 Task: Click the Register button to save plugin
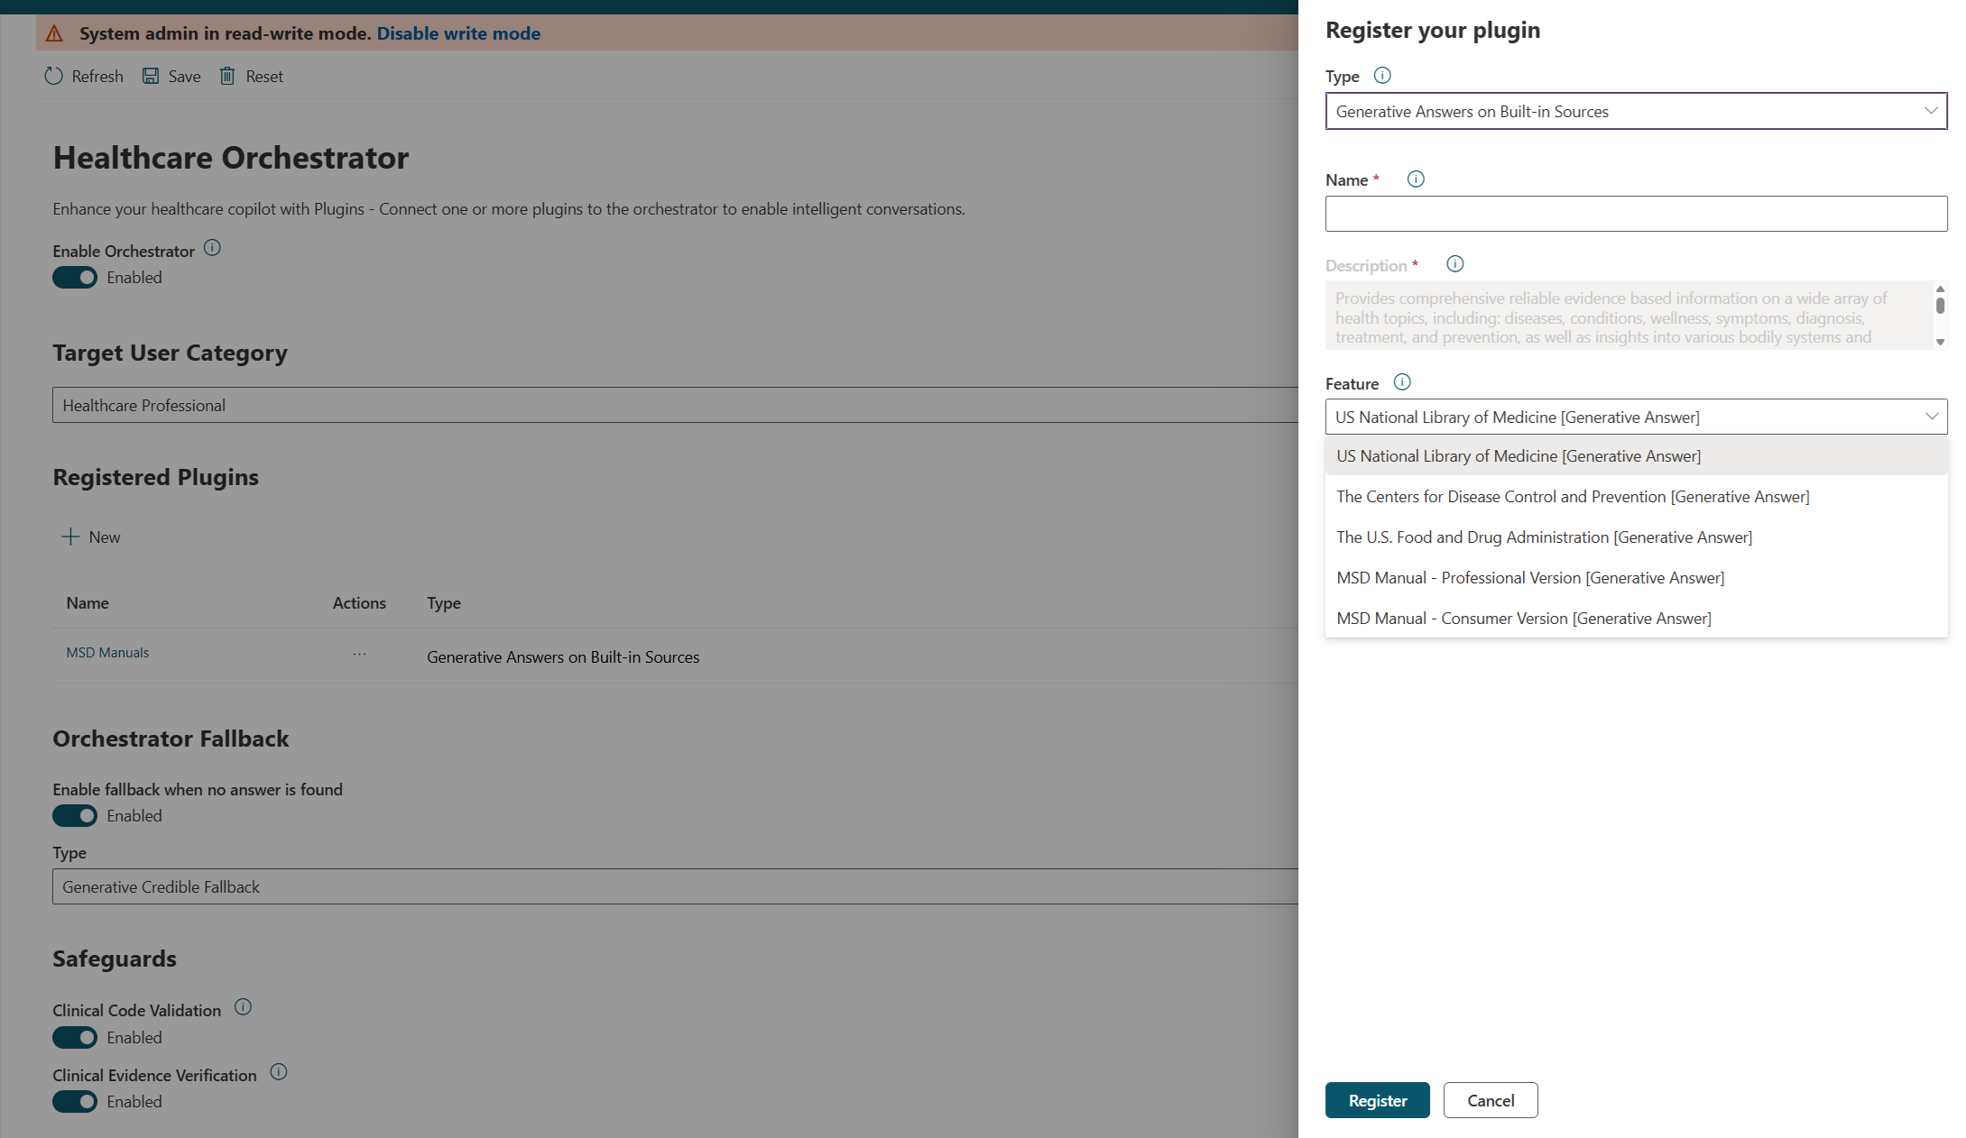click(1377, 1100)
